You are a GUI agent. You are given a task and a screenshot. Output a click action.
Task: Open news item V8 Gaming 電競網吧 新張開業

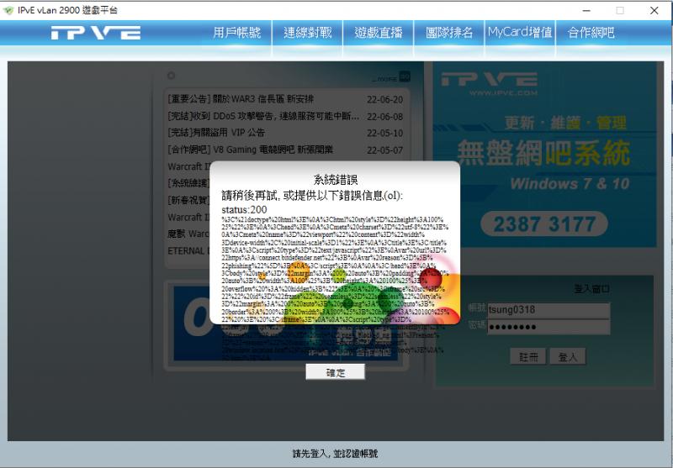click(250, 150)
